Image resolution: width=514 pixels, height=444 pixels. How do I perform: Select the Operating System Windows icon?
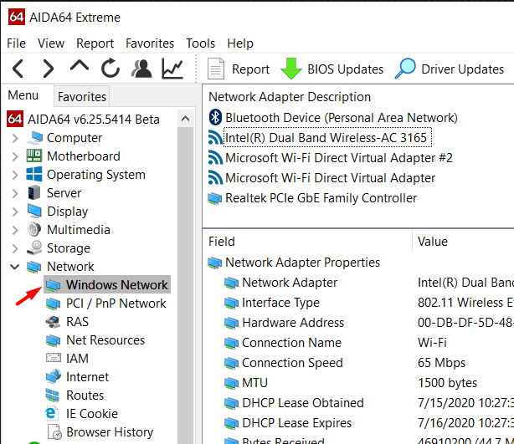pyautogui.click(x=34, y=174)
